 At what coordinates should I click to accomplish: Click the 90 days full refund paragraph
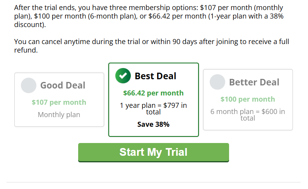pos(151,46)
